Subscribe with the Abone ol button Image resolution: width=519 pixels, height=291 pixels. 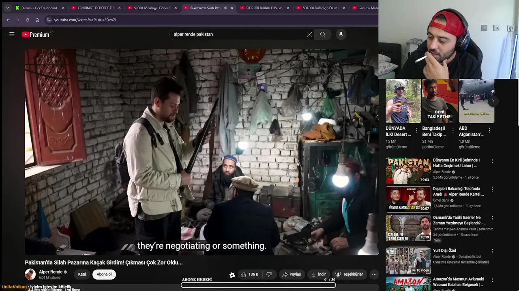104,274
